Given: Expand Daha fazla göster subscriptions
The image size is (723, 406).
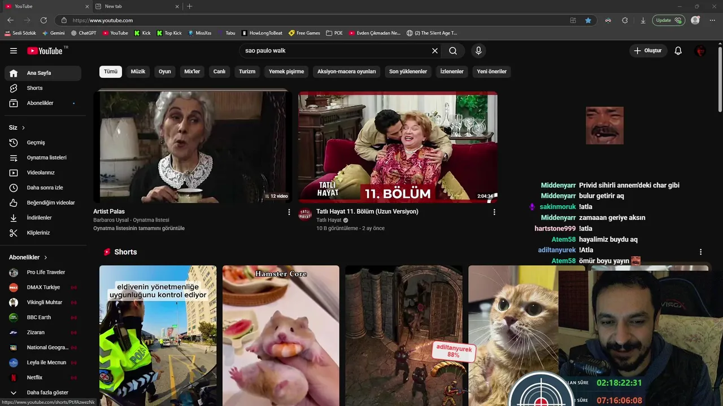Looking at the screenshot, I should coord(43,392).
